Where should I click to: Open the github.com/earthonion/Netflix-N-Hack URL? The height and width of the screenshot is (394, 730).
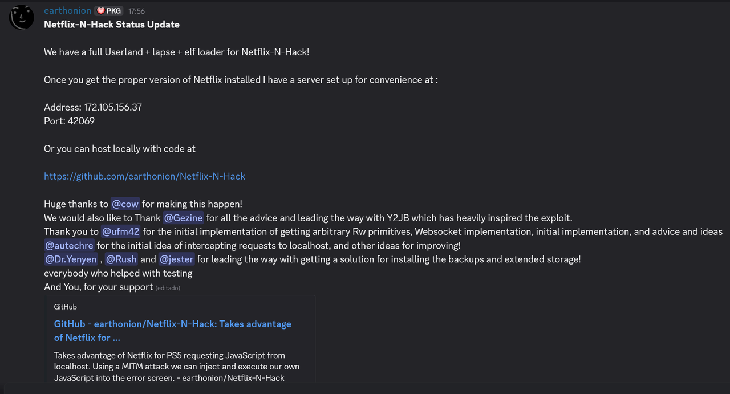coord(144,176)
